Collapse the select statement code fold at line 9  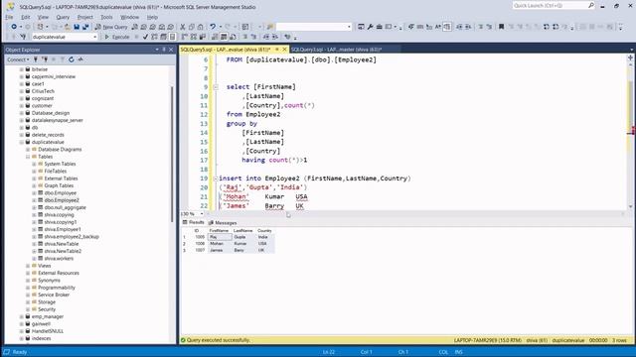coord(216,87)
